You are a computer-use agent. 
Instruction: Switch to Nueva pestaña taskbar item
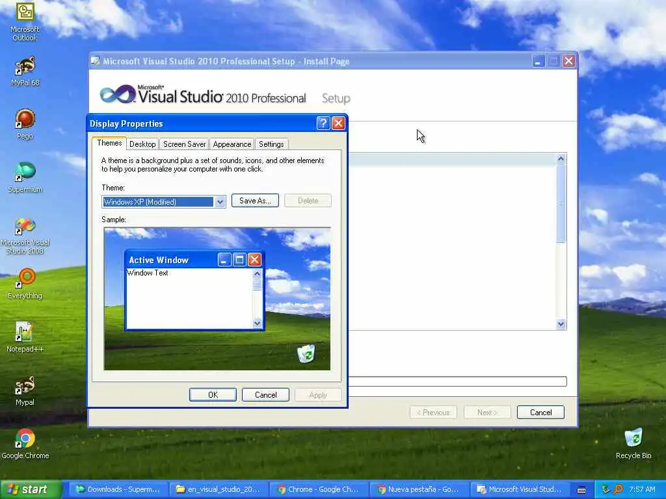[x=420, y=490]
